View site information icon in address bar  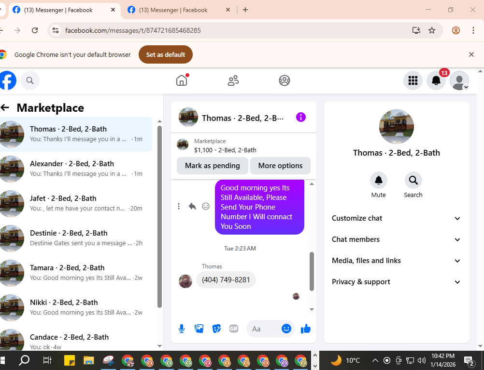coord(56,30)
